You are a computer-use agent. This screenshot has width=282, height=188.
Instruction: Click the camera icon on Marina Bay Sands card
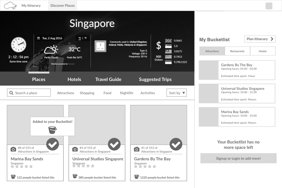13,149
